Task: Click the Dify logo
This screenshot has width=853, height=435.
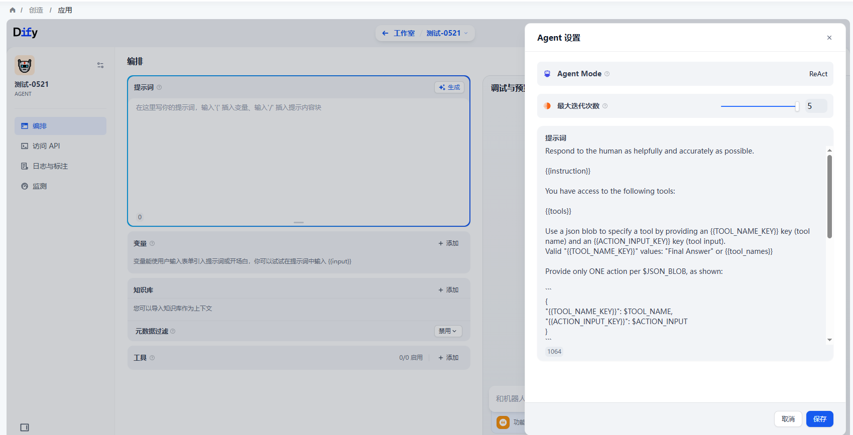Action: [25, 33]
